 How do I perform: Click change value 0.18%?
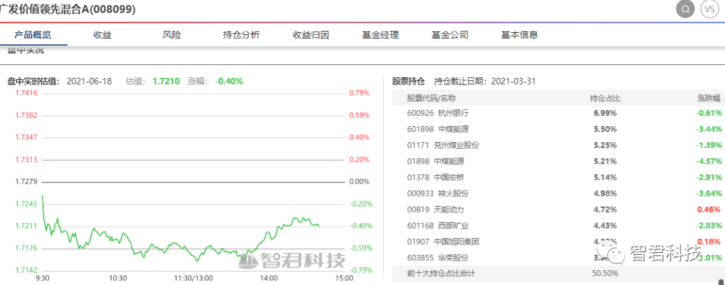coord(710,241)
